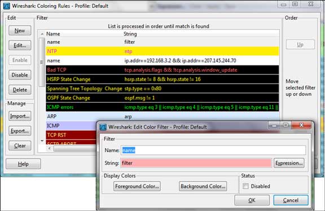Import coloring rules from file
The width and height of the screenshot is (325, 211).
[20, 116]
